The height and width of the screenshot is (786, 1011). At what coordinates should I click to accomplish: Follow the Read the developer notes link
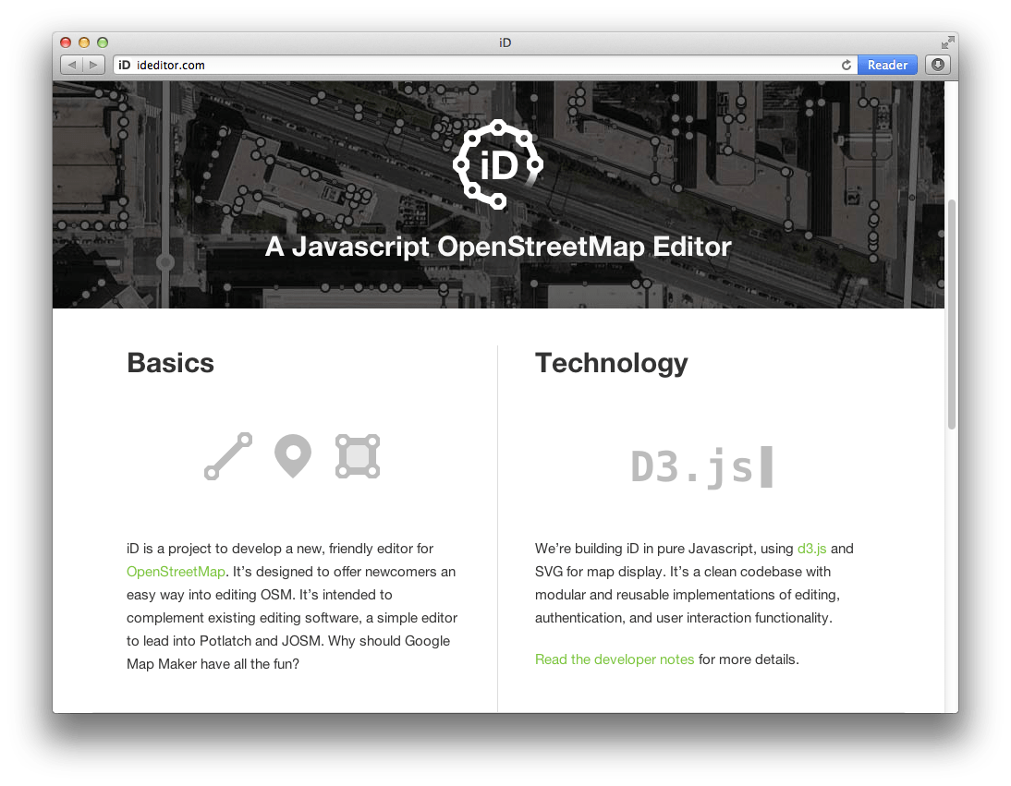pyautogui.click(x=615, y=659)
